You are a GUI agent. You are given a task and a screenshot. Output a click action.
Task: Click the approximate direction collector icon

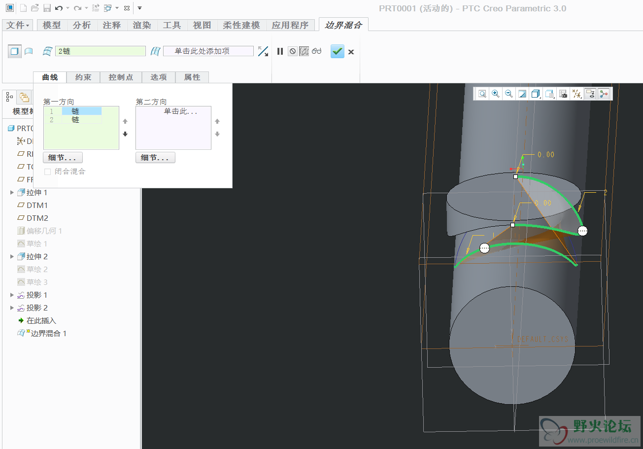tap(263, 51)
